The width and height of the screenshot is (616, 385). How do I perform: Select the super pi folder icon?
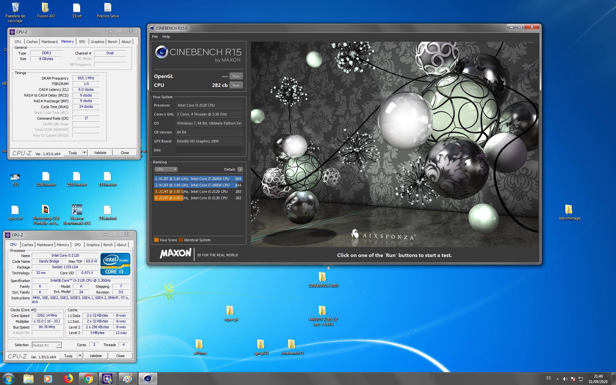231,313
